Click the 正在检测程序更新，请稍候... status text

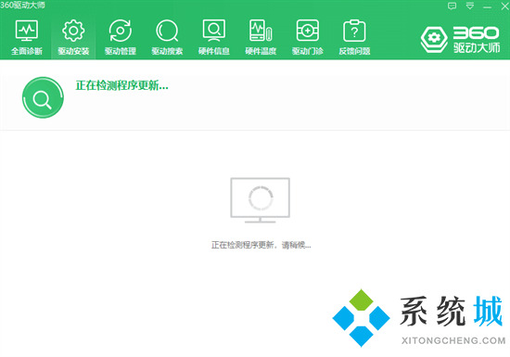[261, 245]
